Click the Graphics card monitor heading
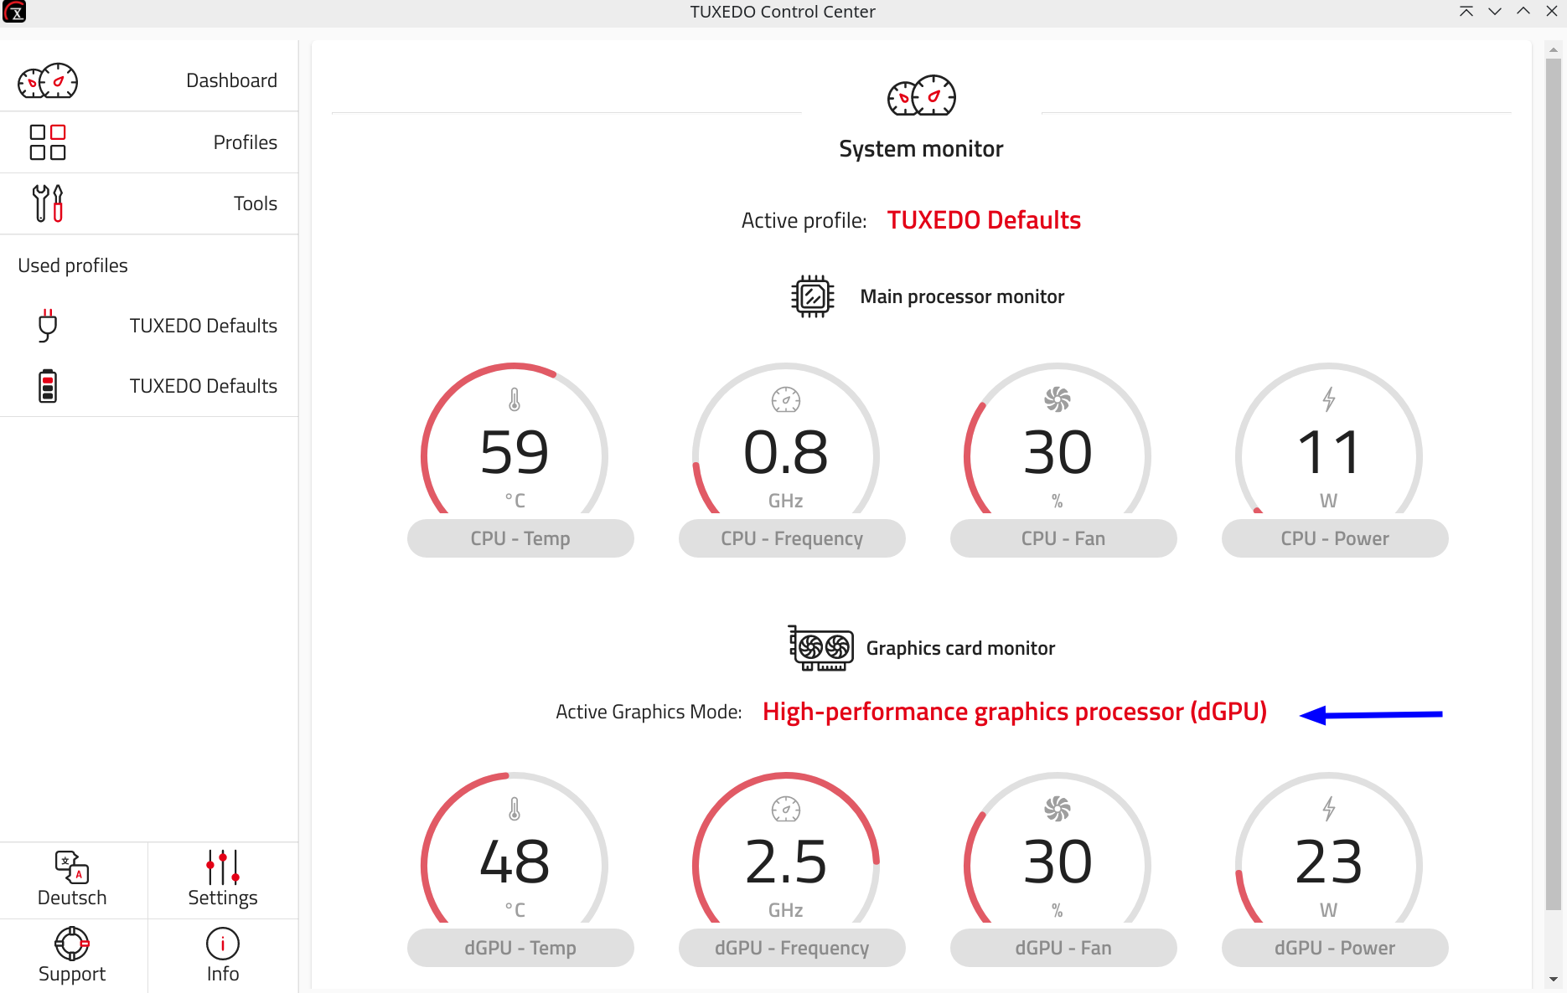 click(960, 648)
